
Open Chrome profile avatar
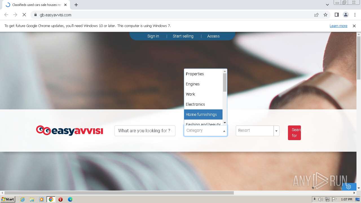[x=345, y=15]
